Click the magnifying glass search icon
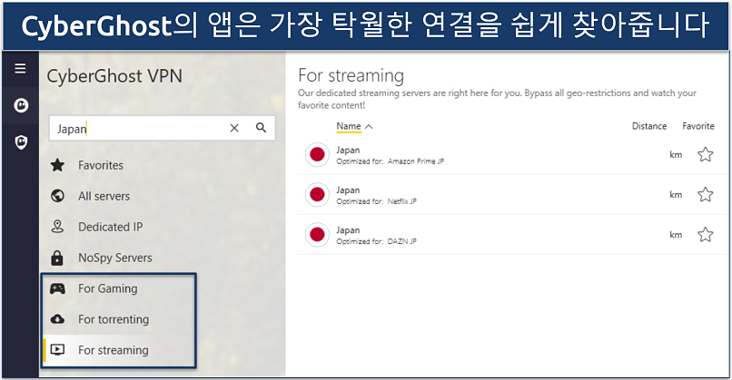Screen dimensions: 732x380 coord(261,129)
